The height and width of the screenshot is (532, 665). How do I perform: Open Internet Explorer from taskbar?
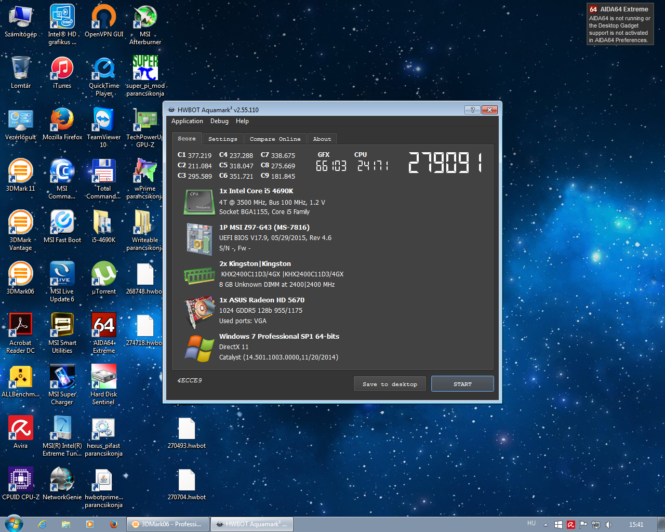click(x=42, y=524)
